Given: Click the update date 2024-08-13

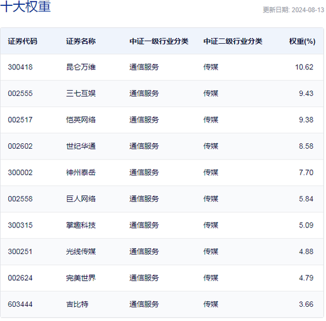Looking at the screenshot, I should pos(308,9).
